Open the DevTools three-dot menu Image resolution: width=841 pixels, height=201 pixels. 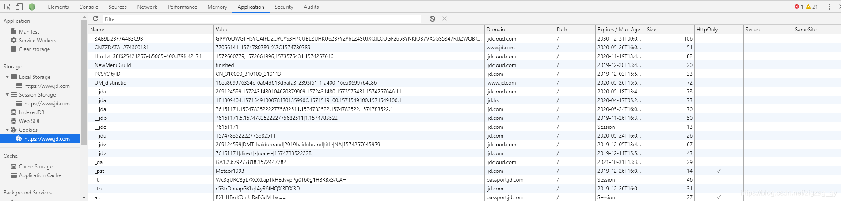(x=829, y=7)
